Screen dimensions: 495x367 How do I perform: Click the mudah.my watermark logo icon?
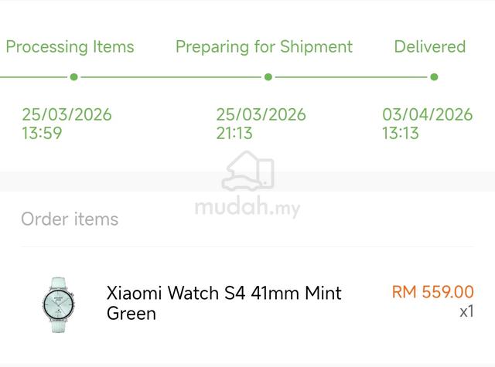pyautogui.click(x=247, y=171)
